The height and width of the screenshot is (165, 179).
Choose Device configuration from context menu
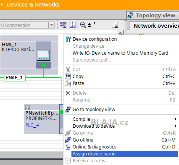pyautogui.click(x=95, y=39)
